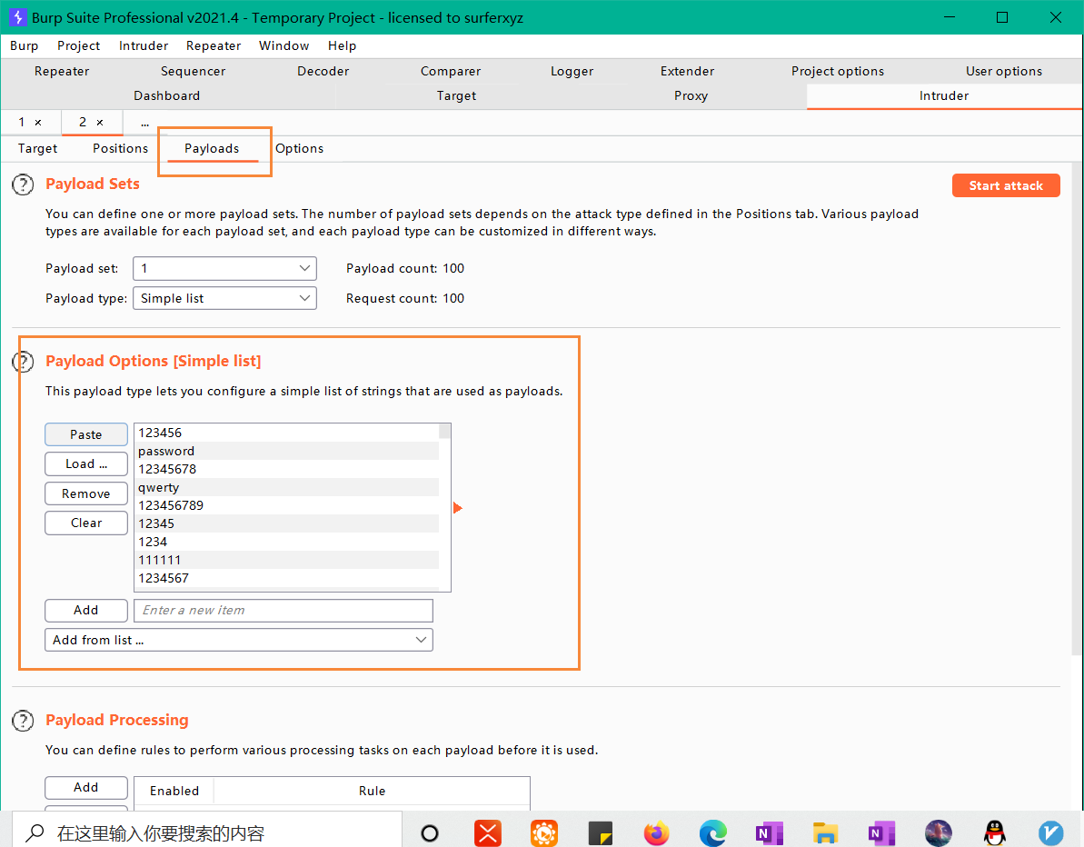The height and width of the screenshot is (847, 1084).
Task: Open the QQ penguin app in taskbar
Action: pyautogui.click(x=995, y=833)
